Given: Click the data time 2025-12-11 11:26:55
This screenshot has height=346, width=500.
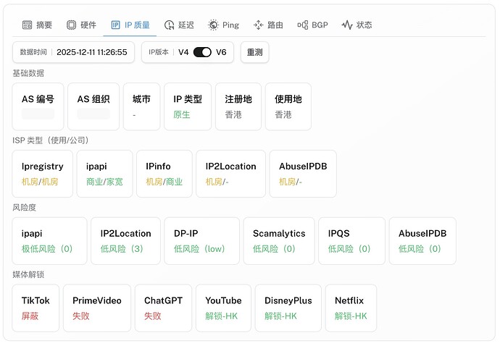Looking at the screenshot, I should tap(92, 52).
